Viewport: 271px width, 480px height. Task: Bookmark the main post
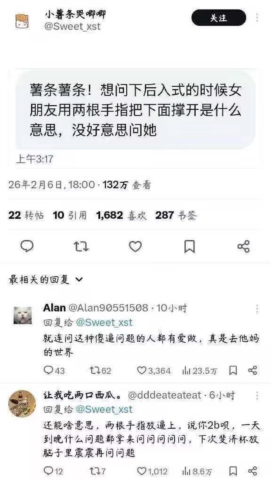(189, 246)
